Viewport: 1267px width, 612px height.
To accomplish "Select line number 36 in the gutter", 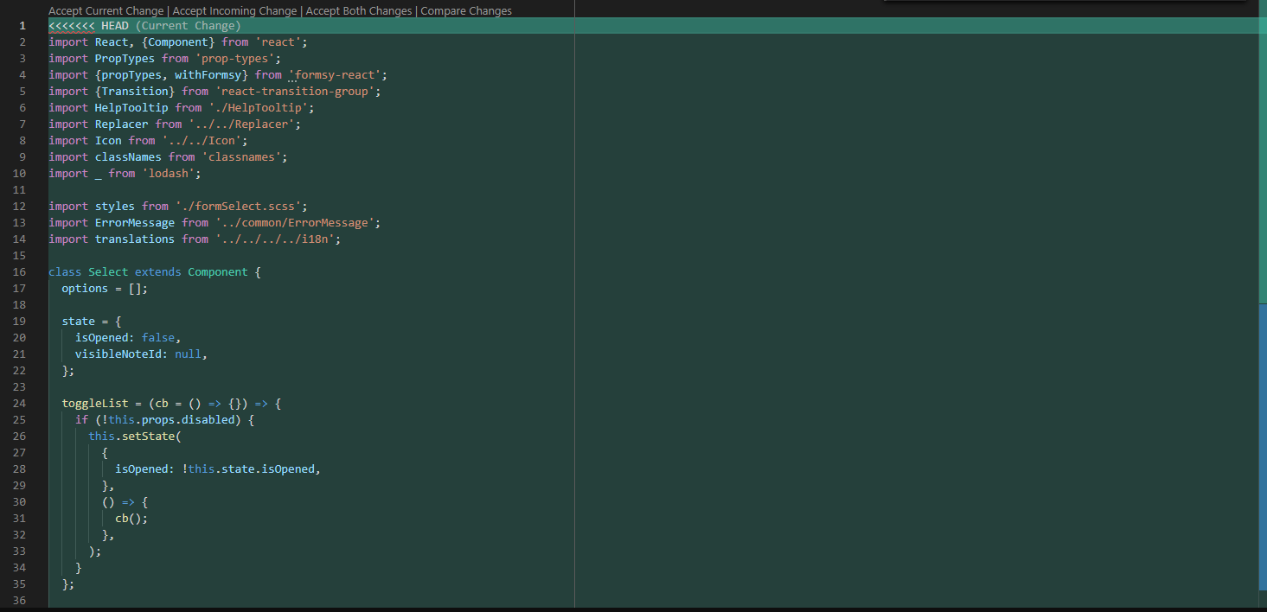I will [19, 601].
